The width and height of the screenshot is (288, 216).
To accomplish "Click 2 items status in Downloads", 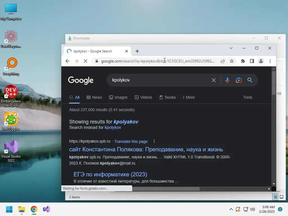I will coord(74,197).
